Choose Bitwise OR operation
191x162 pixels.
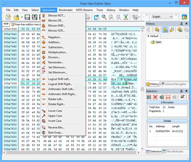[x=63, y=21]
